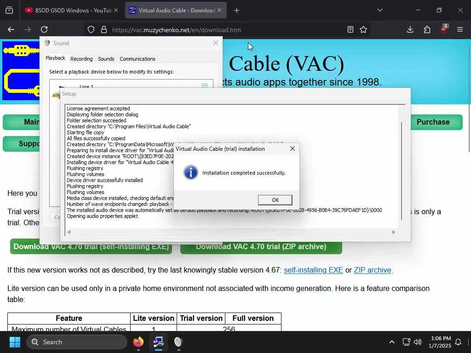Click the taskbar Search box

77,342
